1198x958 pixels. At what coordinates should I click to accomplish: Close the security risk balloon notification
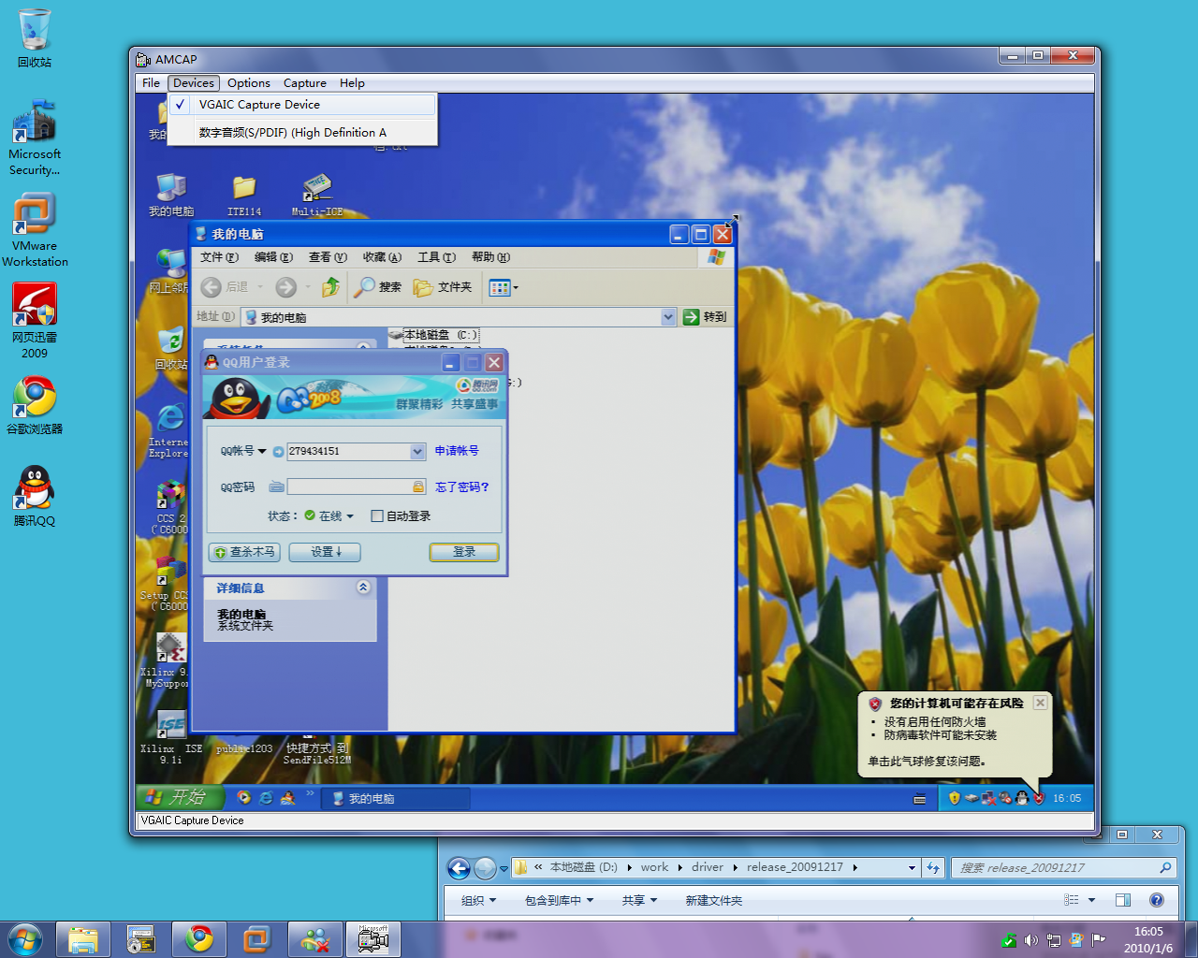pos(1040,703)
